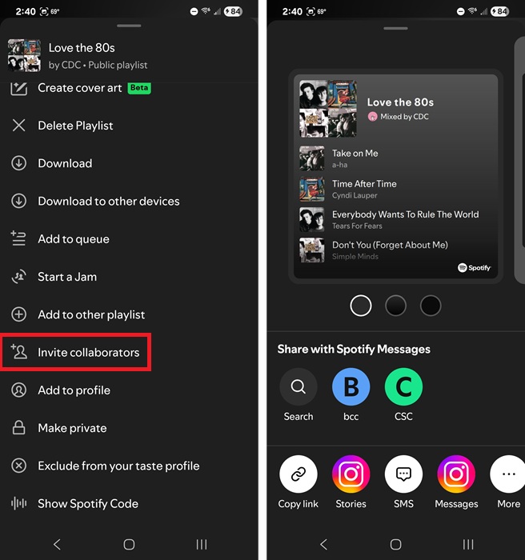The width and height of the screenshot is (525, 560).
Task: Tap Home button on right phone nav bar
Action: (x=395, y=544)
